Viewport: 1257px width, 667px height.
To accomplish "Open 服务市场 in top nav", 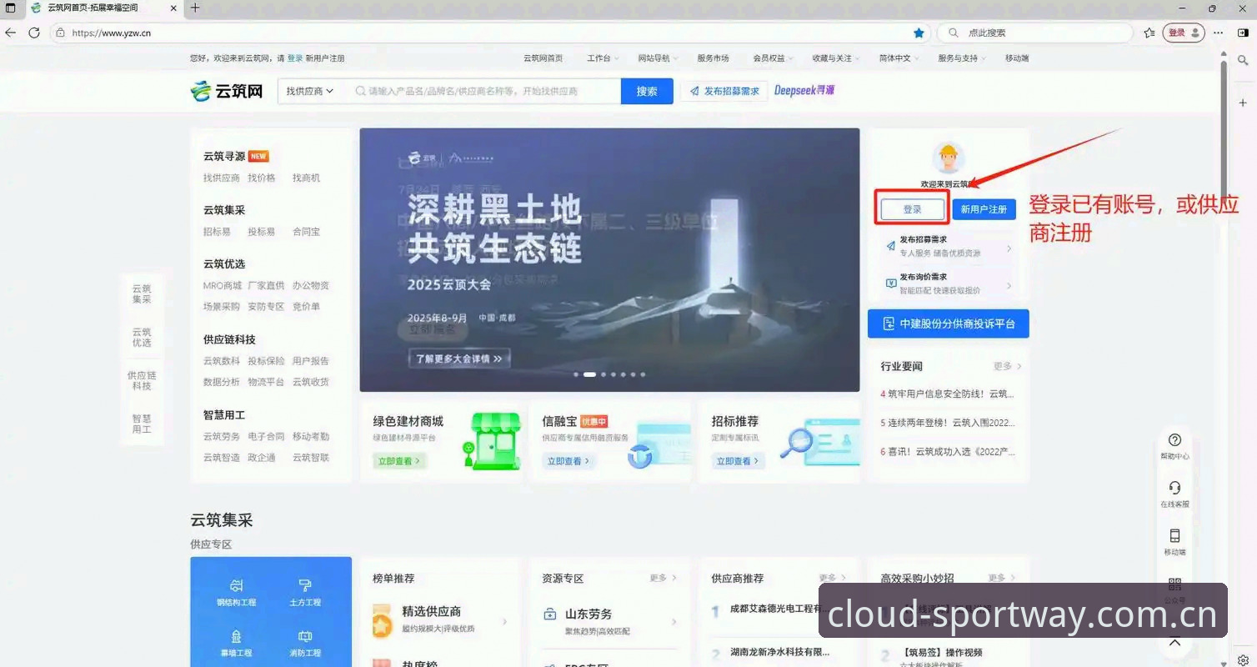I will coord(713,58).
